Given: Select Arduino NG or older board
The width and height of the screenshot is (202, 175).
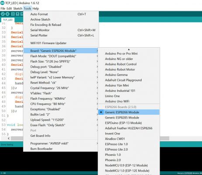Looking at the screenshot, I should coord(129,59).
